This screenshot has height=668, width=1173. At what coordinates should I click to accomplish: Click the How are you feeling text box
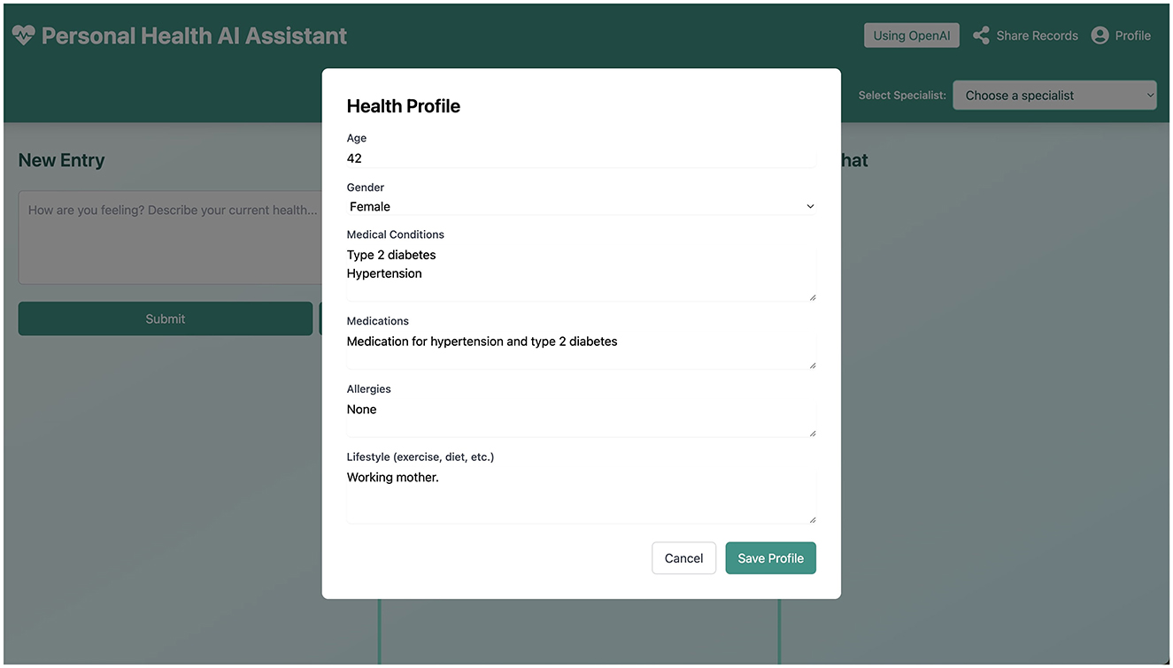[171, 237]
